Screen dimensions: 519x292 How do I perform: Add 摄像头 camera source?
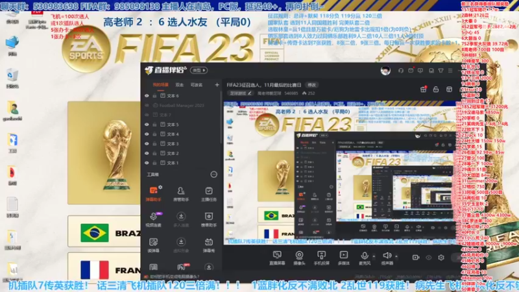pos(299,258)
